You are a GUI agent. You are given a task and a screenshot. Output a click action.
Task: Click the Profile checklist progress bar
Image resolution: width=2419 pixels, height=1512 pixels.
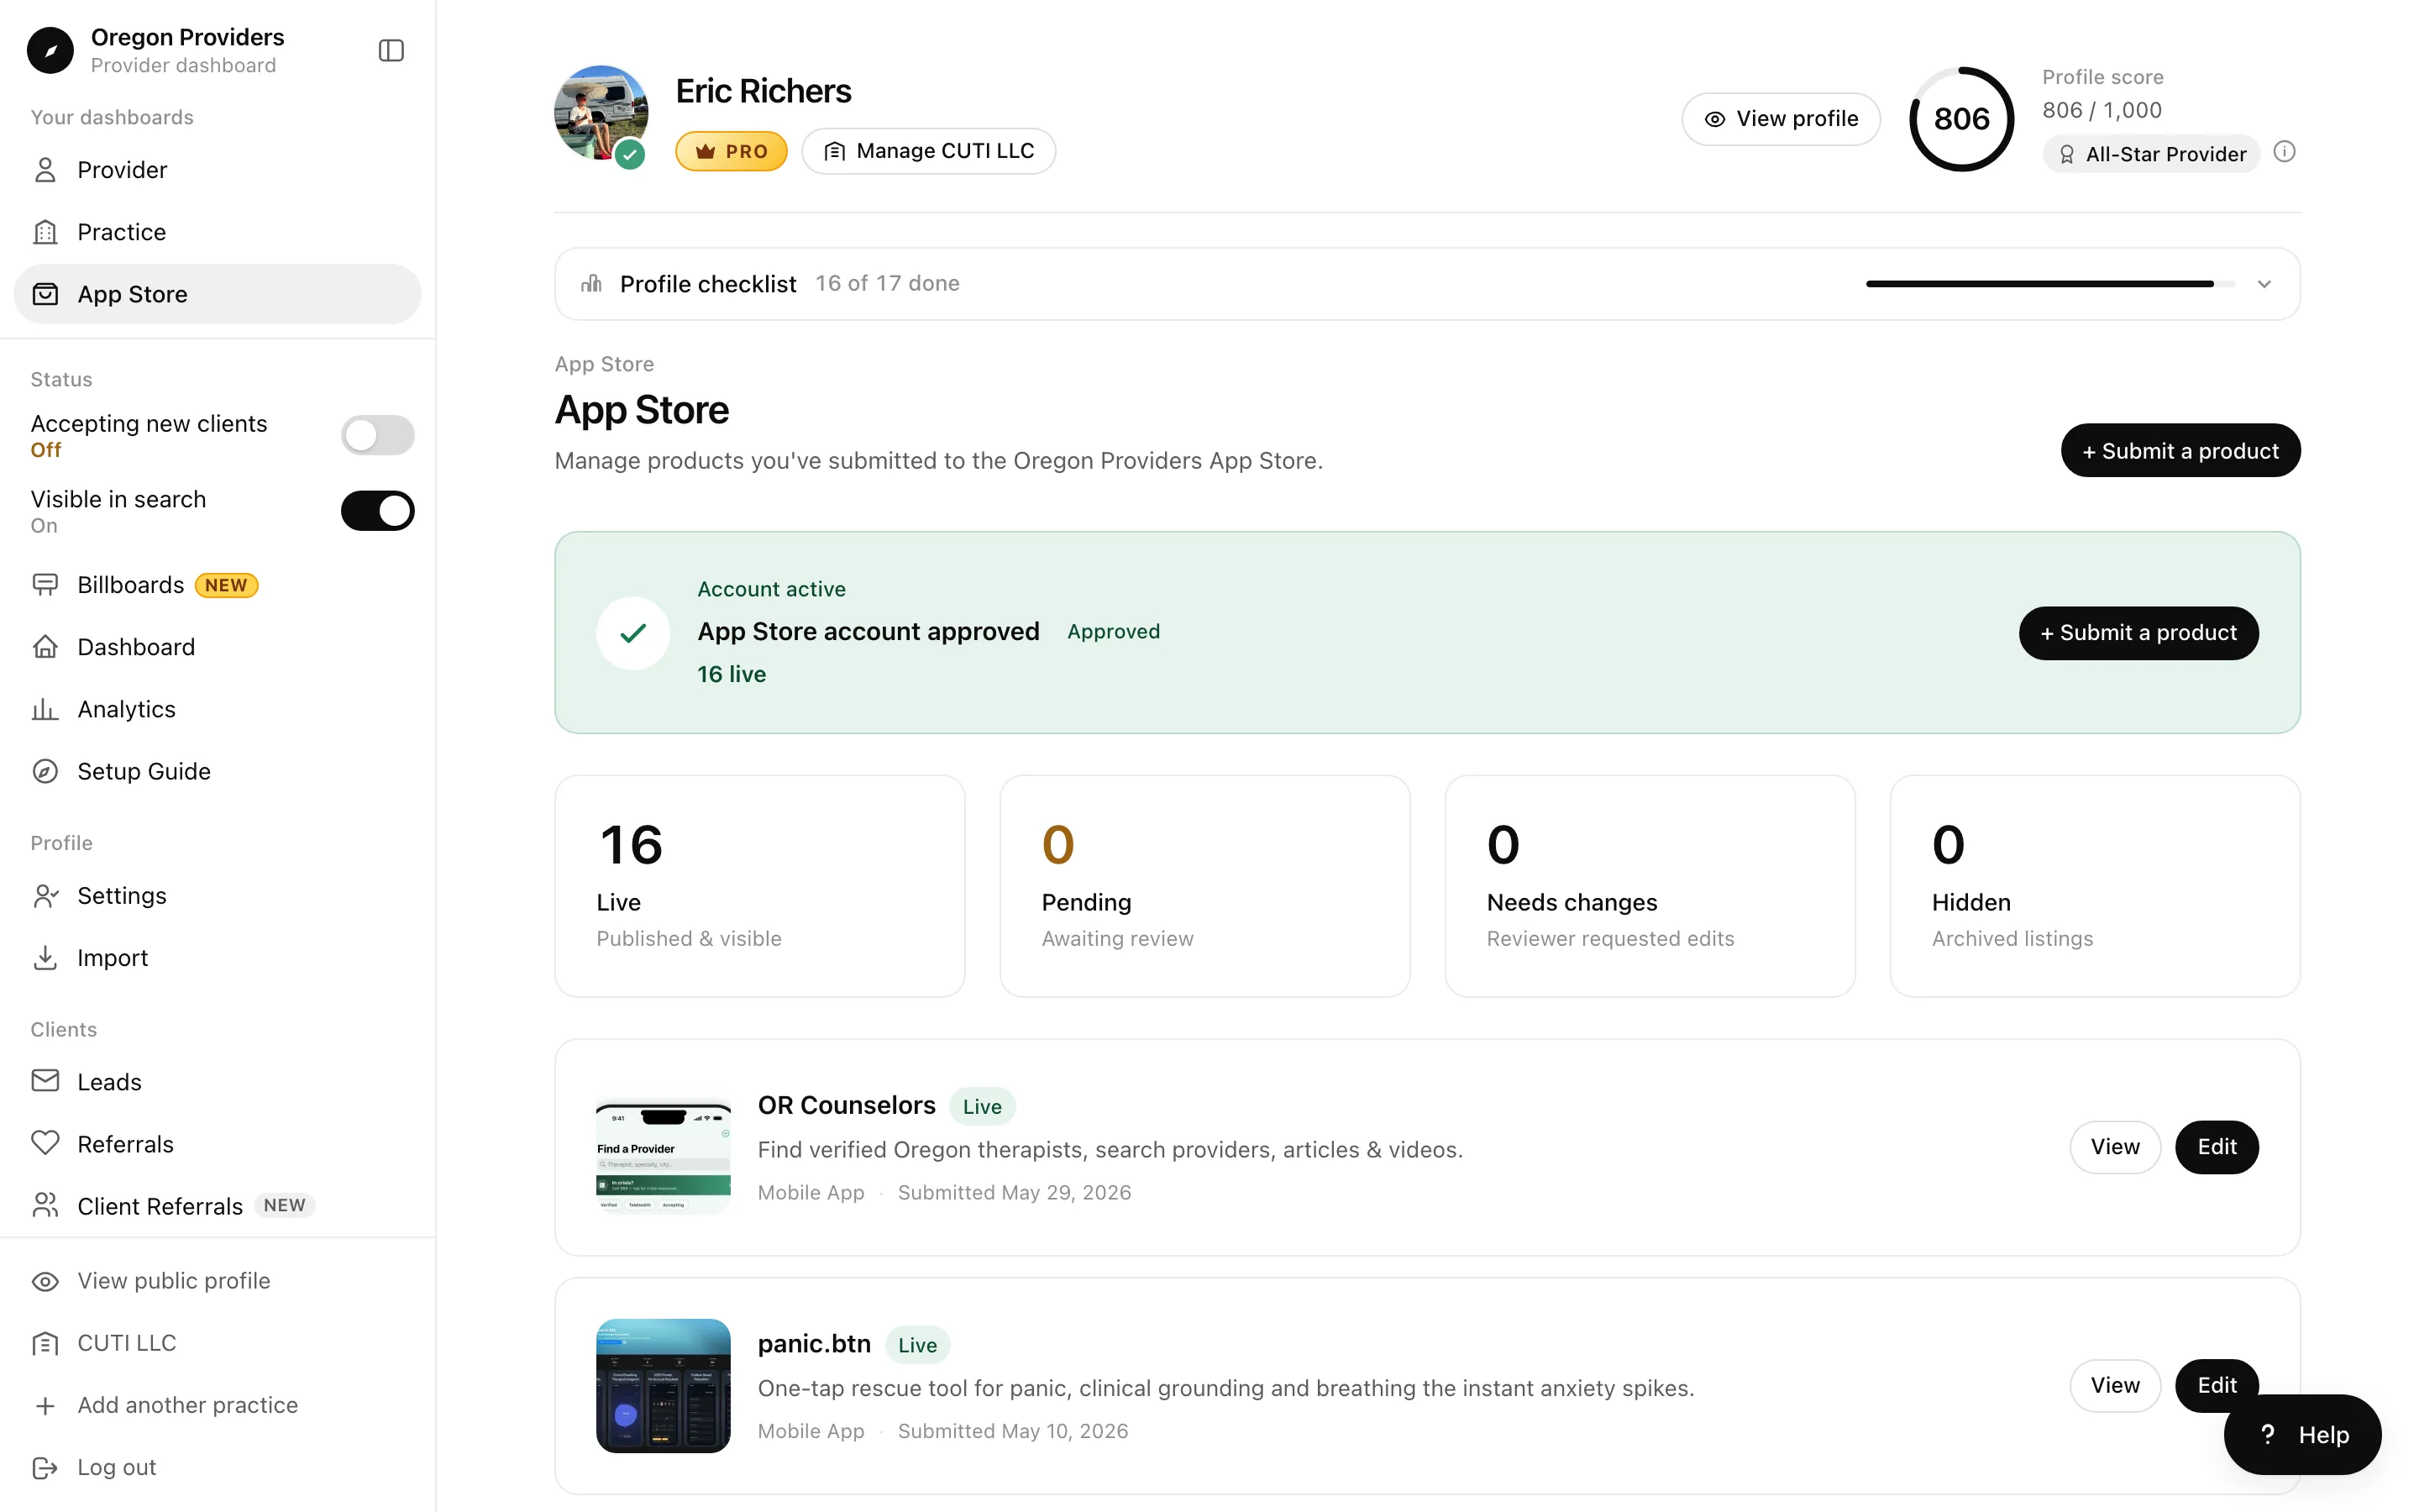click(2050, 284)
